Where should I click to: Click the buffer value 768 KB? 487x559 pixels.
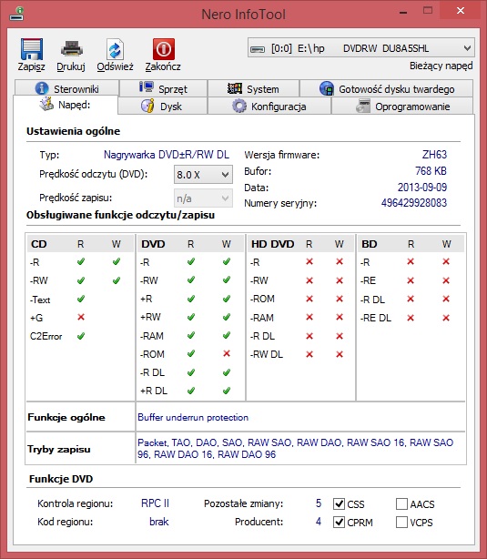[431, 171]
